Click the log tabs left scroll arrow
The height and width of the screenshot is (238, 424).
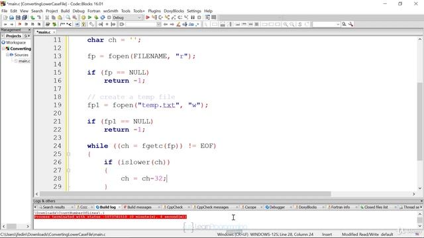(x=35, y=207)
